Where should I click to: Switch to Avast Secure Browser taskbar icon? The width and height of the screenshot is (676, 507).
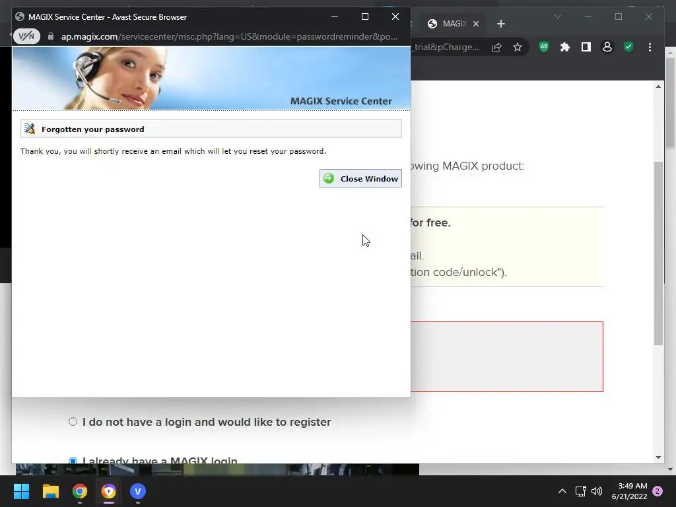click(109, 491)
